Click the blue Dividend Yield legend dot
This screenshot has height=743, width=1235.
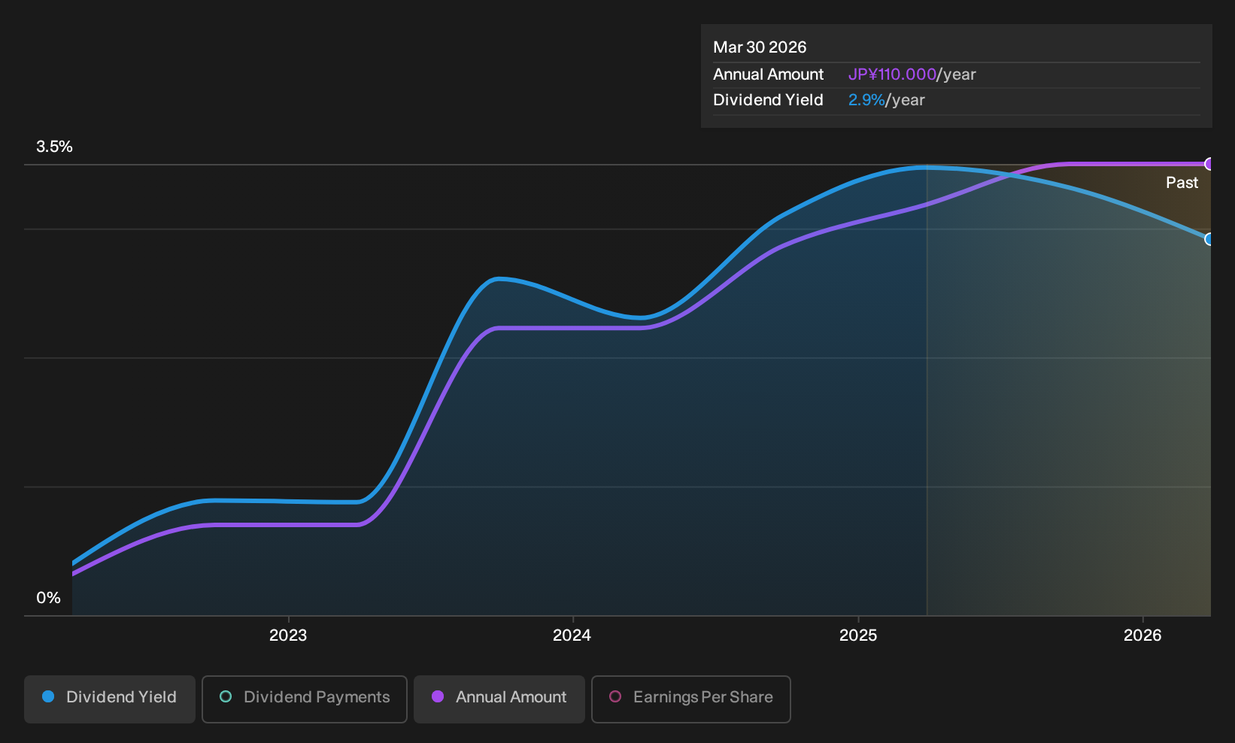pos(48,697)
